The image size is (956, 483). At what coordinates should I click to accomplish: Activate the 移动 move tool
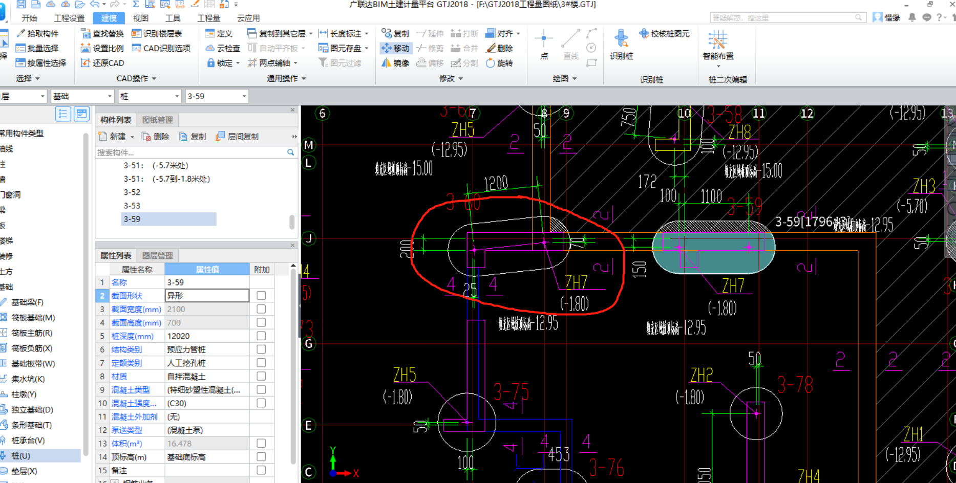tap(395, 48)
